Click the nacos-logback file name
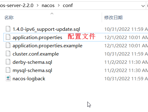Image resolution: width=148 pixels, height=112 pixels. click(29, 79)
